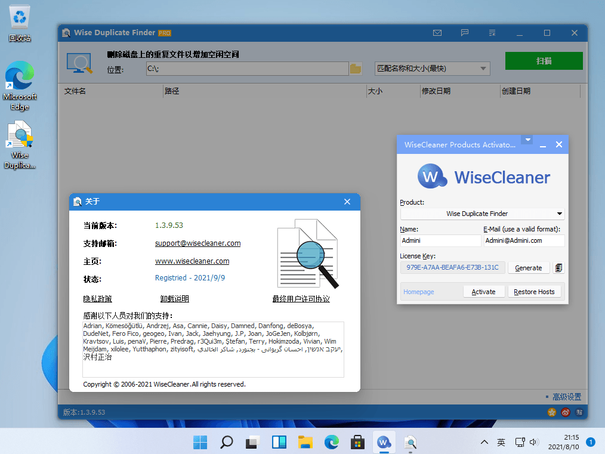Switch to Duplicate Finder taskbar icon

410,442
